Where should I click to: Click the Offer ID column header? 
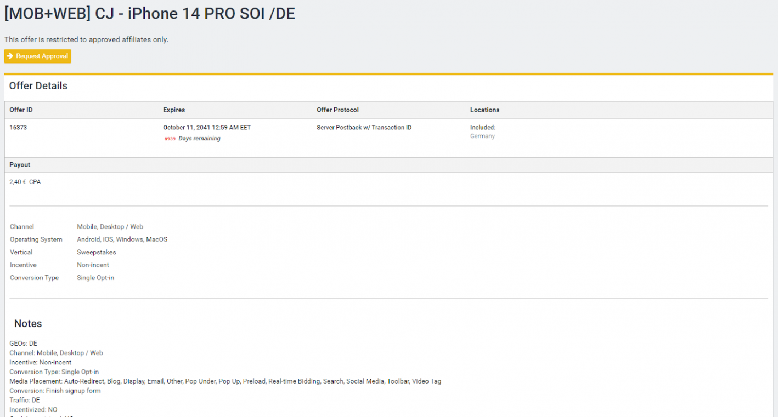click(21, 110)
